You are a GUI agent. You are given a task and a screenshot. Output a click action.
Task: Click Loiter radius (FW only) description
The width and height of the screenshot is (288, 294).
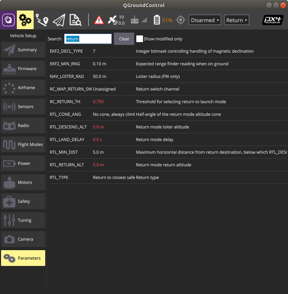coord(158,76)
